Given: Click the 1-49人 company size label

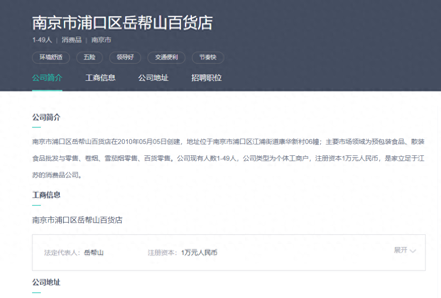Looking at the screenshot, I should tap(42, 40).
